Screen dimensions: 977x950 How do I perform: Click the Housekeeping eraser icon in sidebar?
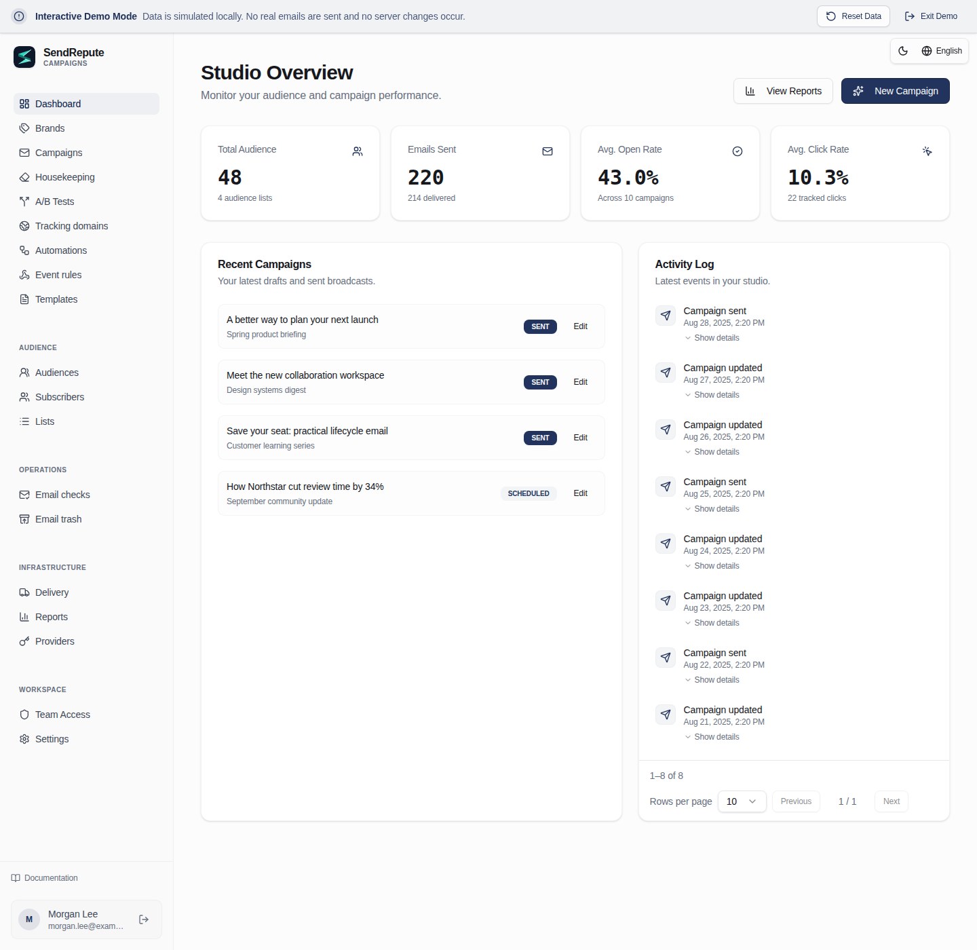[x=24, y=177]
